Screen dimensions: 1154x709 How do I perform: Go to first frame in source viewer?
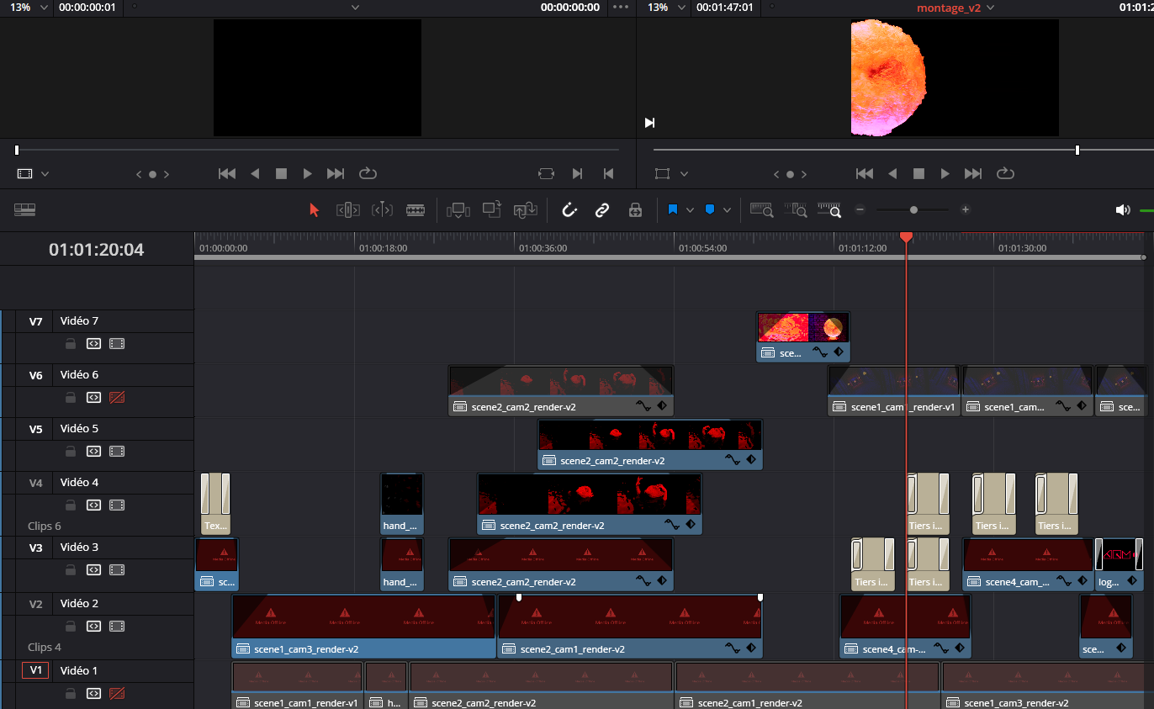(x=227, y=173)
